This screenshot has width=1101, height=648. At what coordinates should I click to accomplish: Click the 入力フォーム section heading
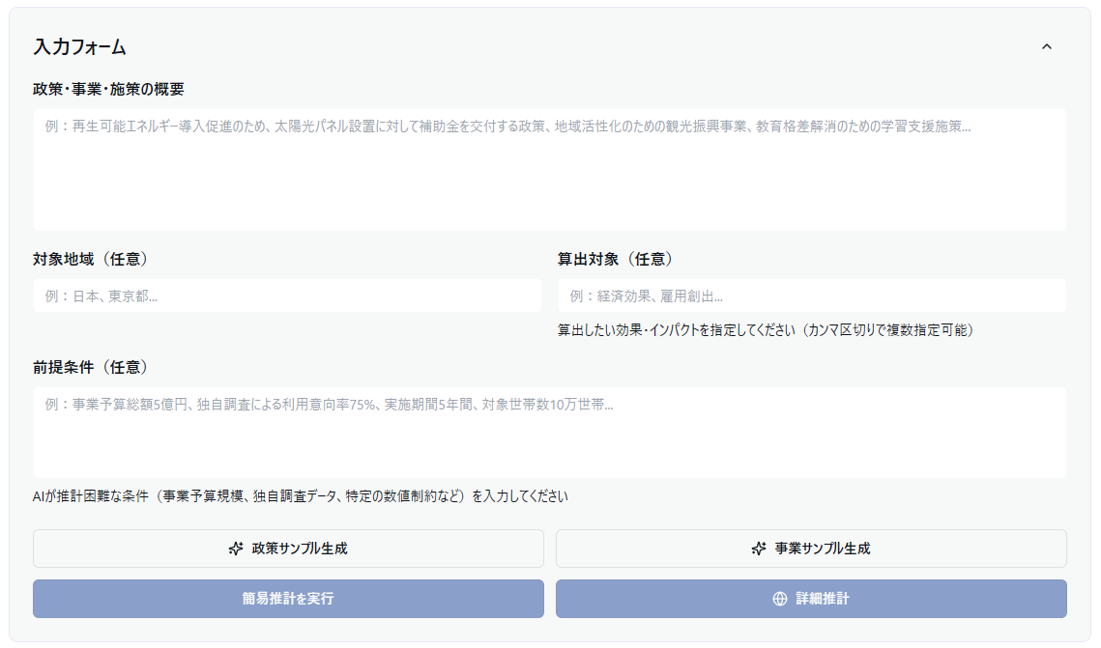pyautogui.click(x=80, y=46)
